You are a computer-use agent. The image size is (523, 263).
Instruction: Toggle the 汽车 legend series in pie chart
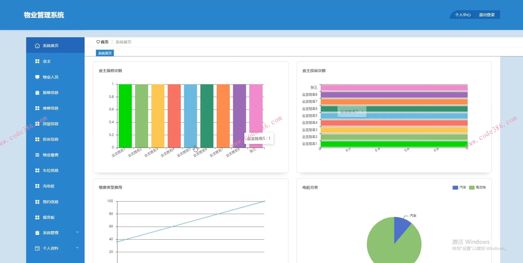[x=459, y=188]
